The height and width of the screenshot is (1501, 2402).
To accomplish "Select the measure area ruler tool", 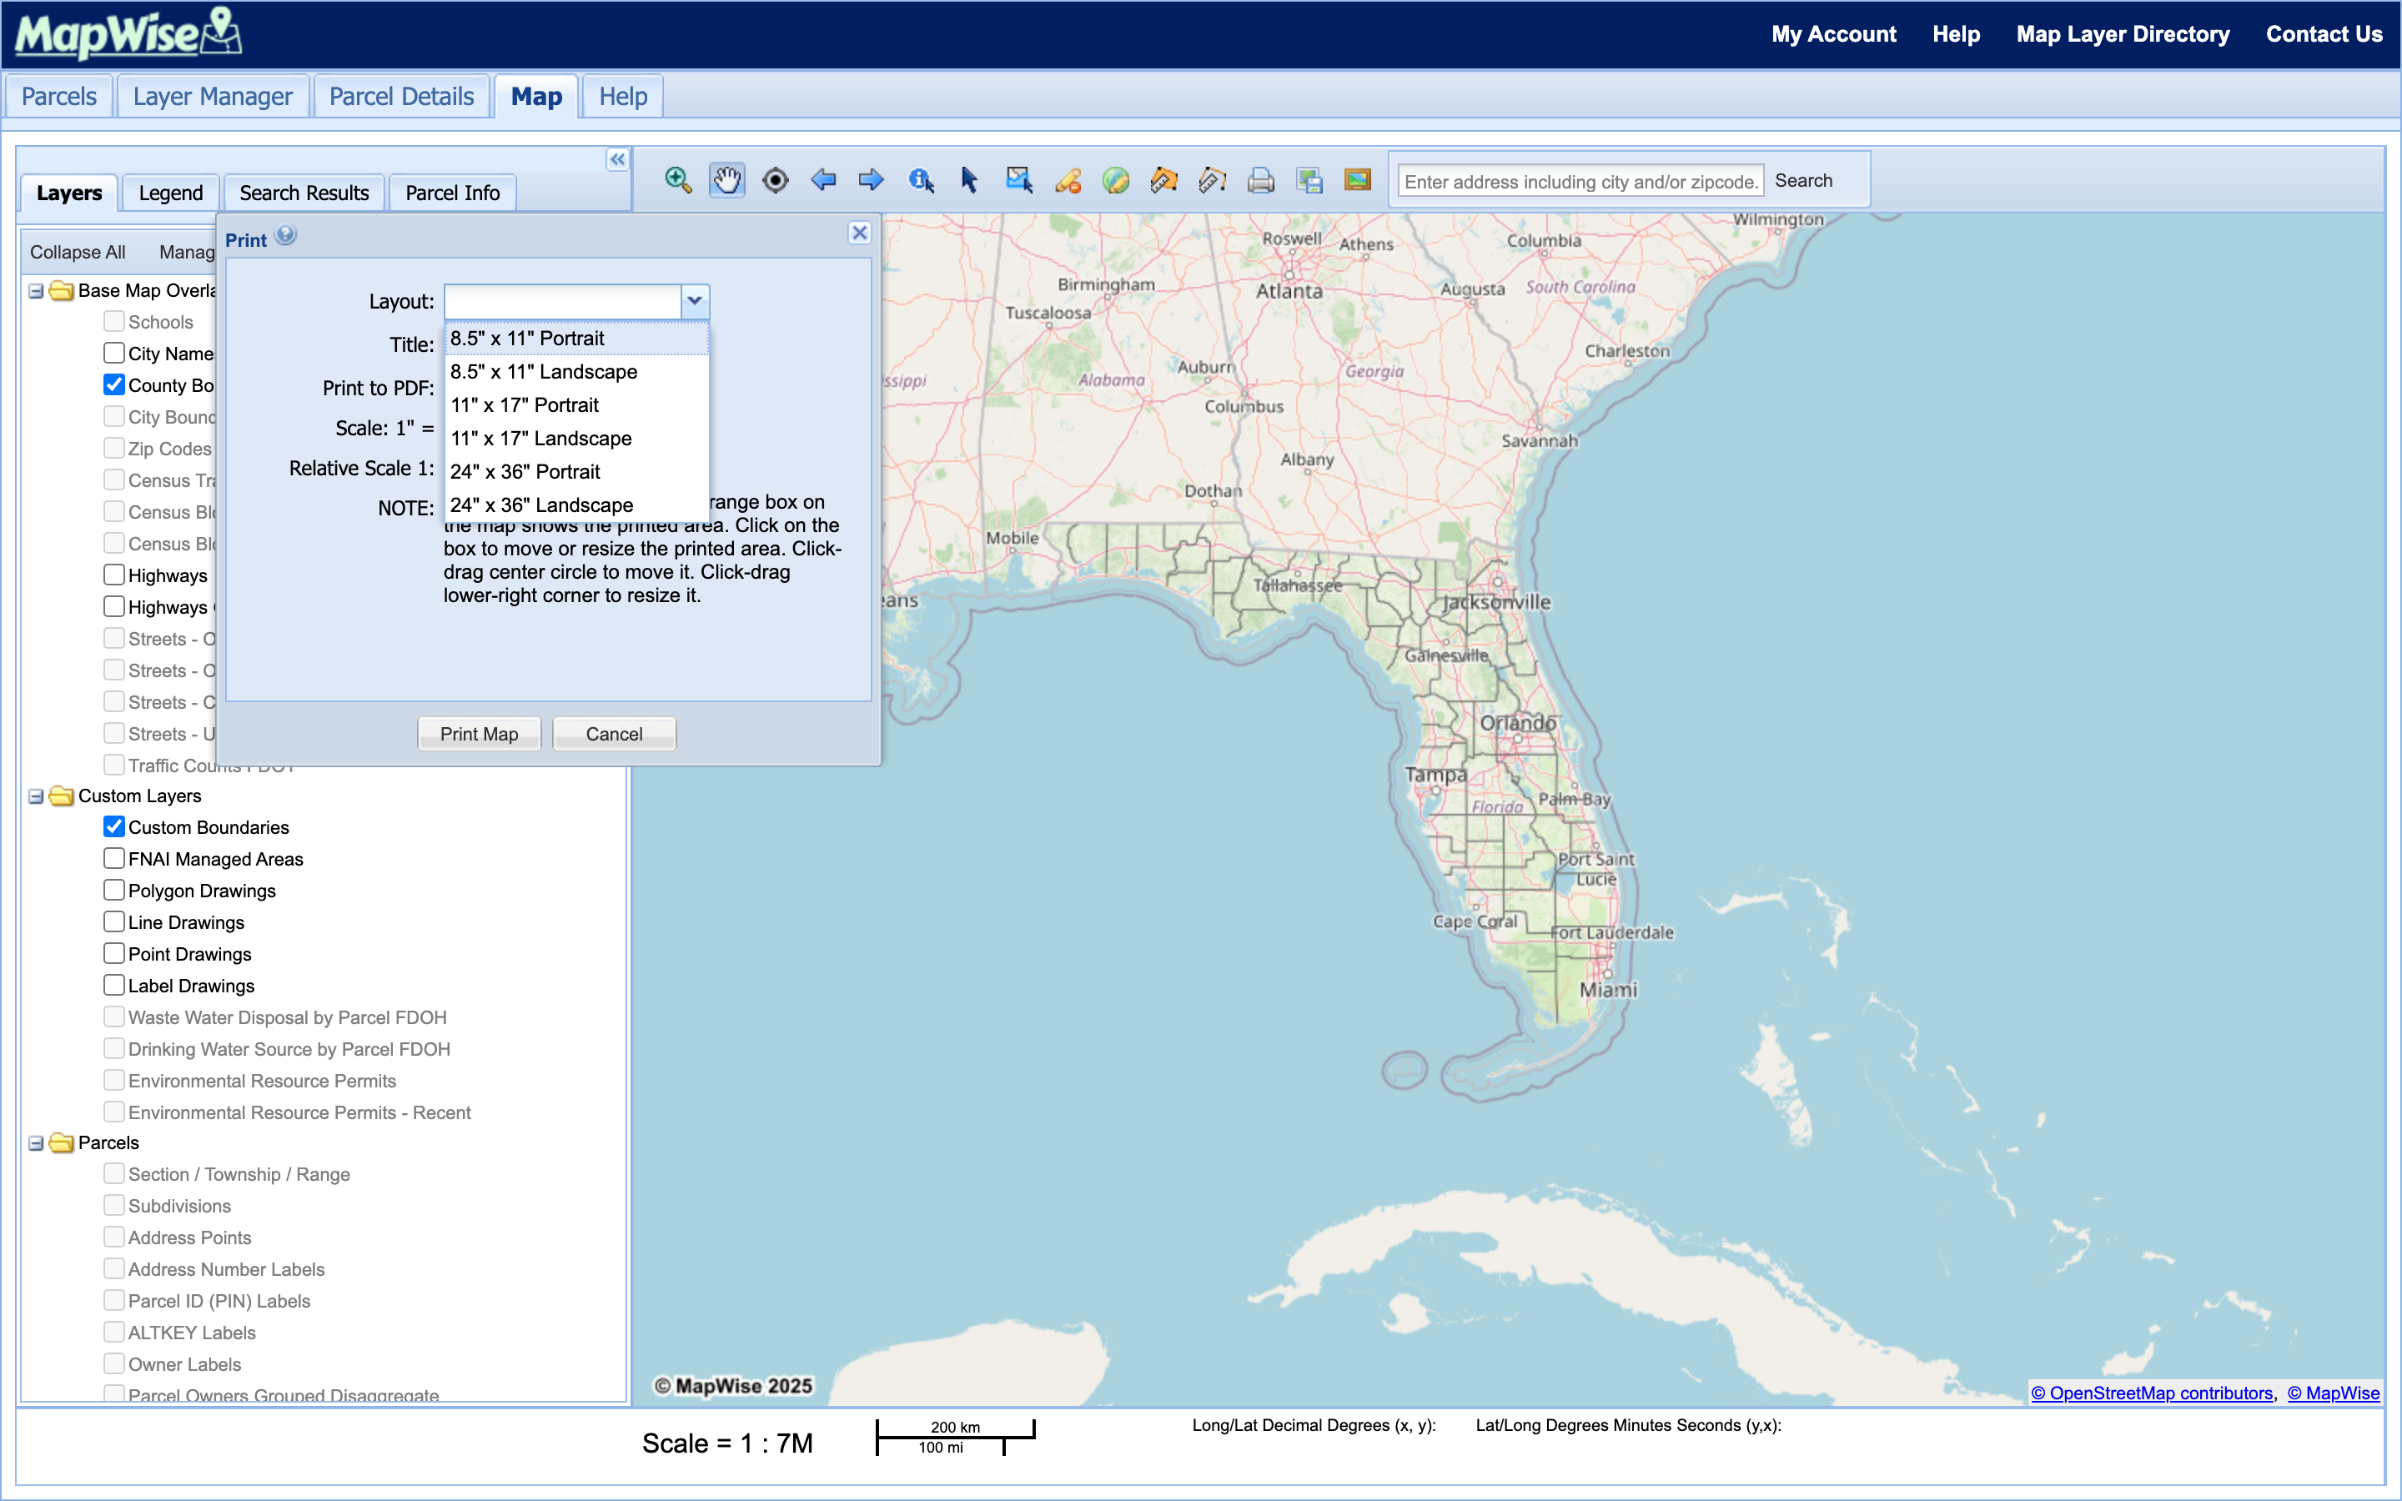I will pyautogui.click(x=1163, y=179).
